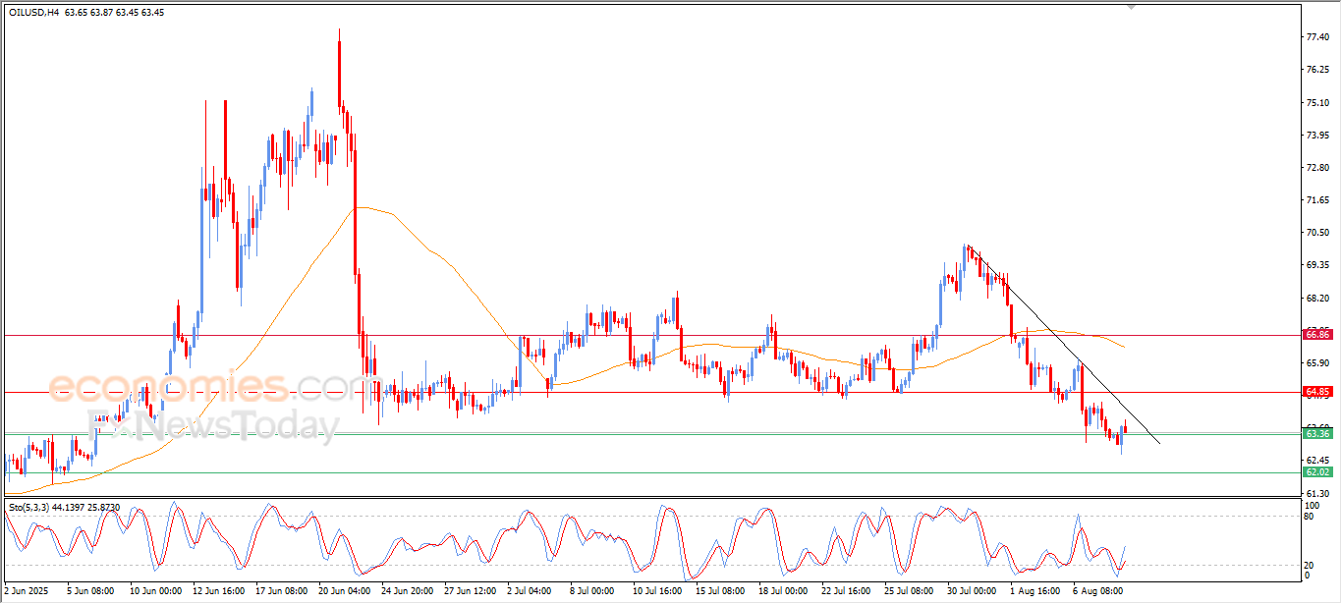Click the 75.10 price axis label
Viewport: 1342px width, 604px height.
[x=1318, y=102]
